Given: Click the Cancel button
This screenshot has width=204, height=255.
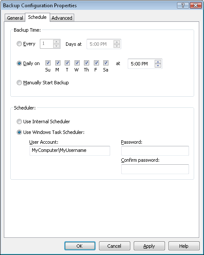Looking at the screenshot, I should 114,246.
